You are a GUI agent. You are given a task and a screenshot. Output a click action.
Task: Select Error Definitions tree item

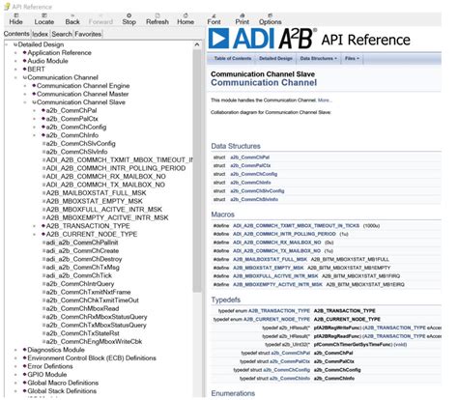(x=50, y=366)
